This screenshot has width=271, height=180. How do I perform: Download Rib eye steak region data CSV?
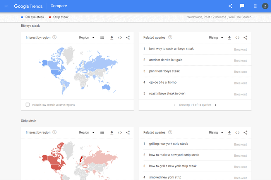pos(112,38)
